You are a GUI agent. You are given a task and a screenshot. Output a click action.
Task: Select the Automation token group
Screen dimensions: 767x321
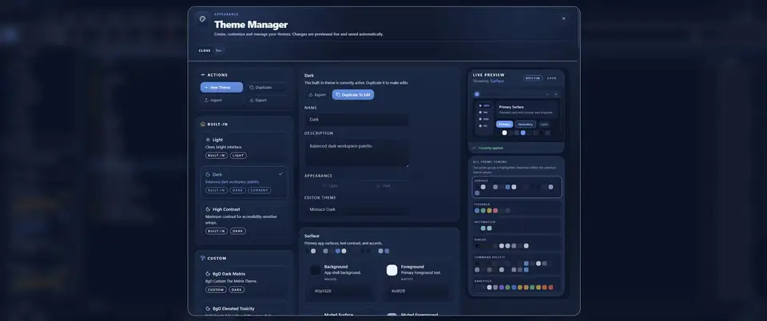coord(517,226)
